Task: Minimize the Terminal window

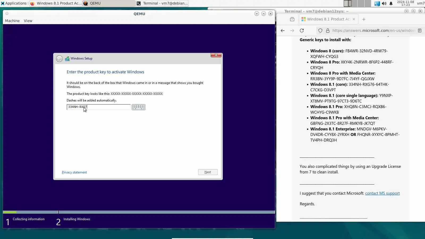Action: tap(406, 11)
